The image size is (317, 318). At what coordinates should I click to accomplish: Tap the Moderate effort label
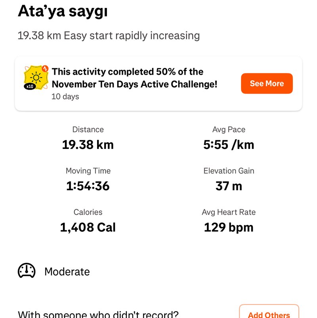point(67,272)
